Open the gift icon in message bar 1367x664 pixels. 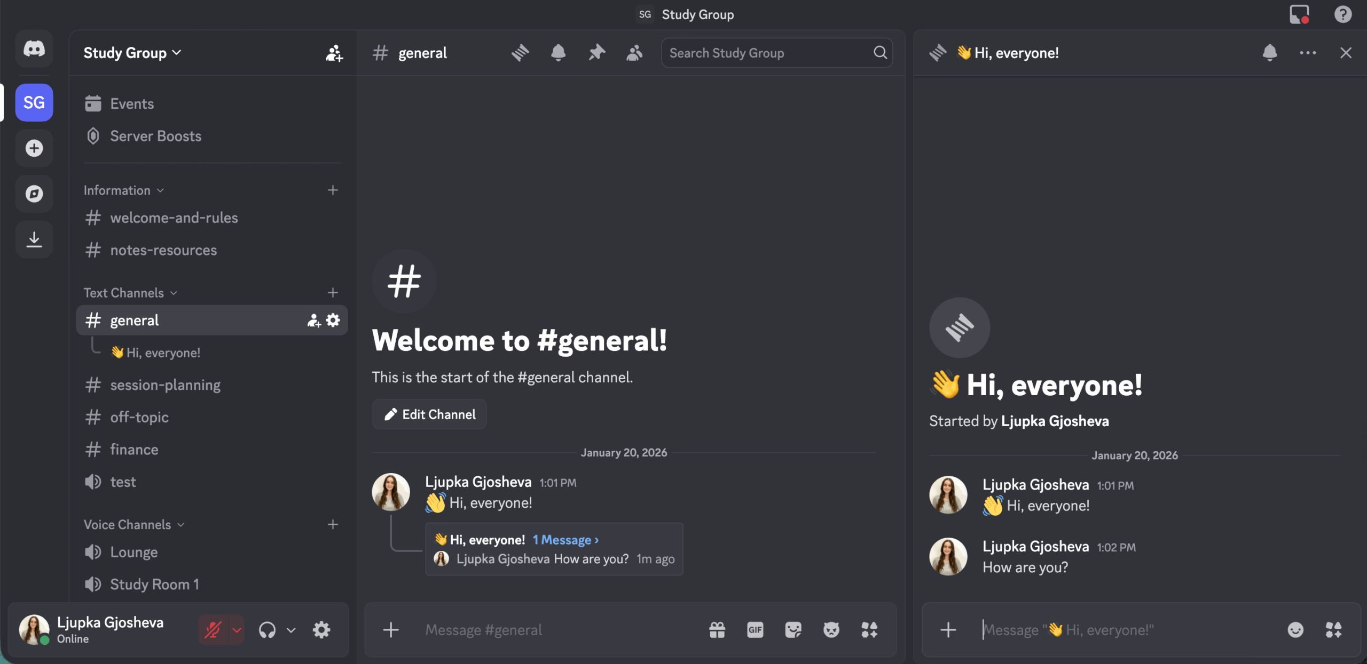(x=717, y=629)
